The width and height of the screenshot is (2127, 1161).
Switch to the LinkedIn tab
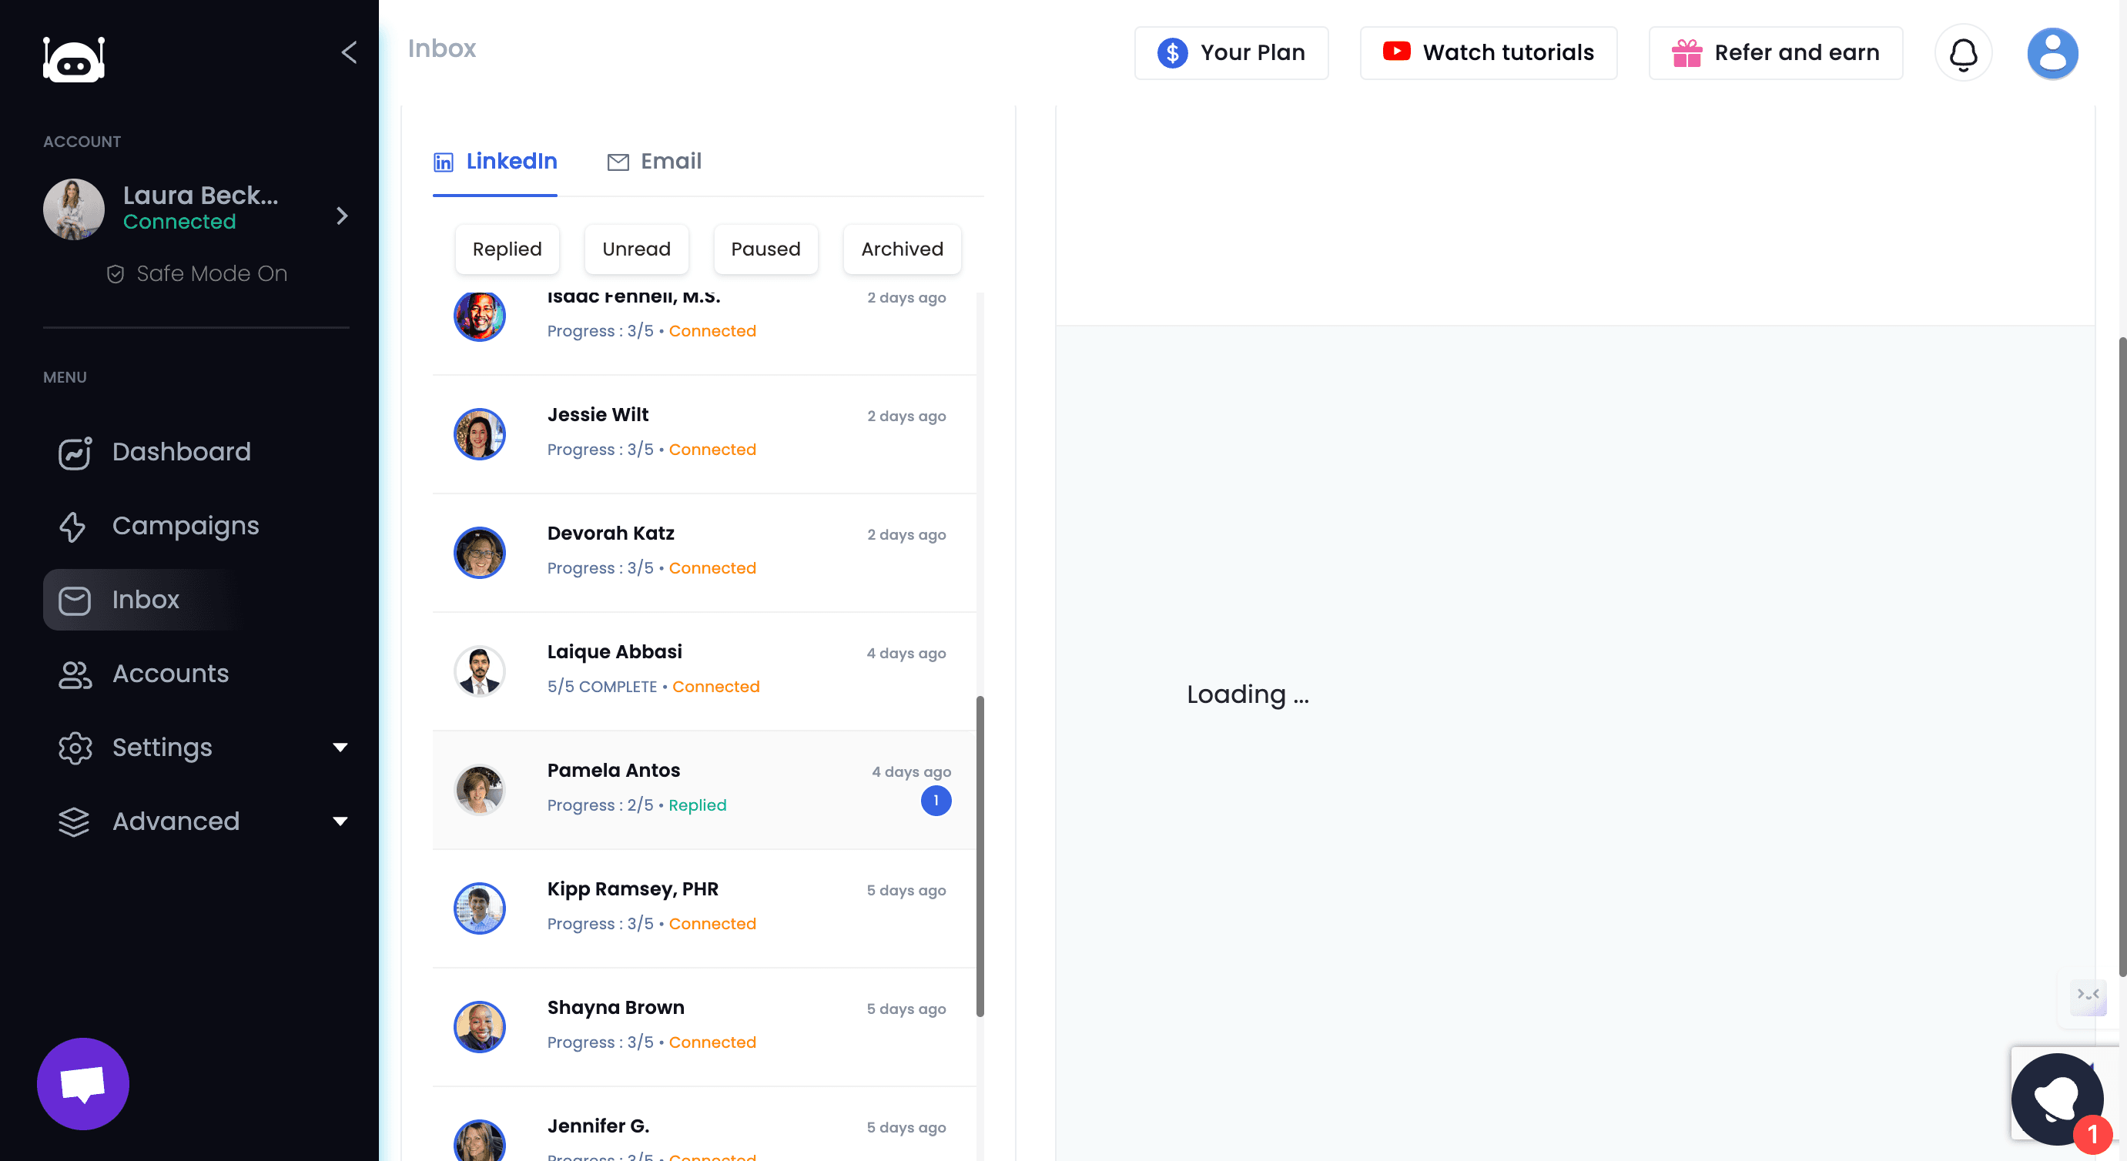point(495,161)
